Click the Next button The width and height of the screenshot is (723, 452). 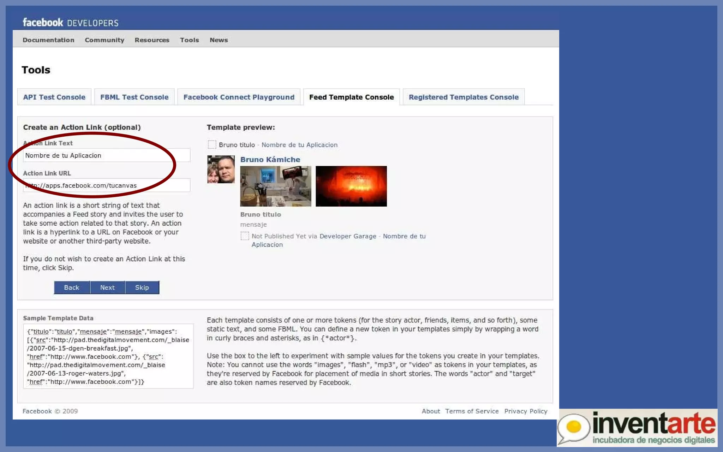tap(107, 287)
